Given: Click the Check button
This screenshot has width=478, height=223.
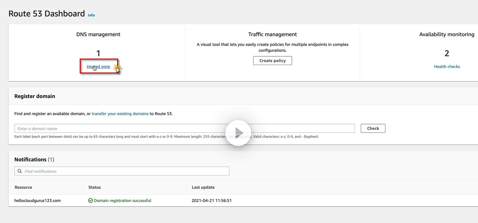Looking at the screenshot, I should [373, 128].
